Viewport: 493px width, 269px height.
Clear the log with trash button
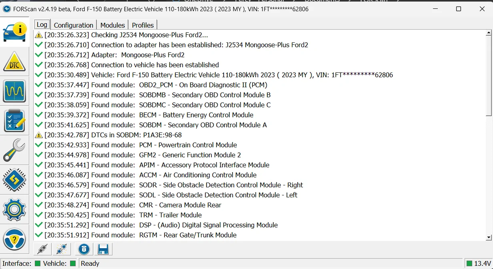pyautogui.click(x=84, y=249)
